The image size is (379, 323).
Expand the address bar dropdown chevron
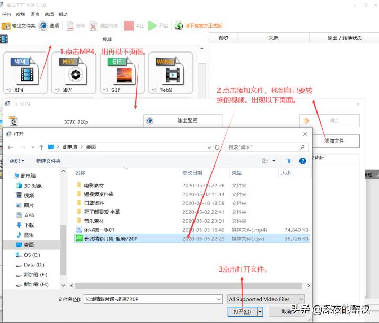209,147
